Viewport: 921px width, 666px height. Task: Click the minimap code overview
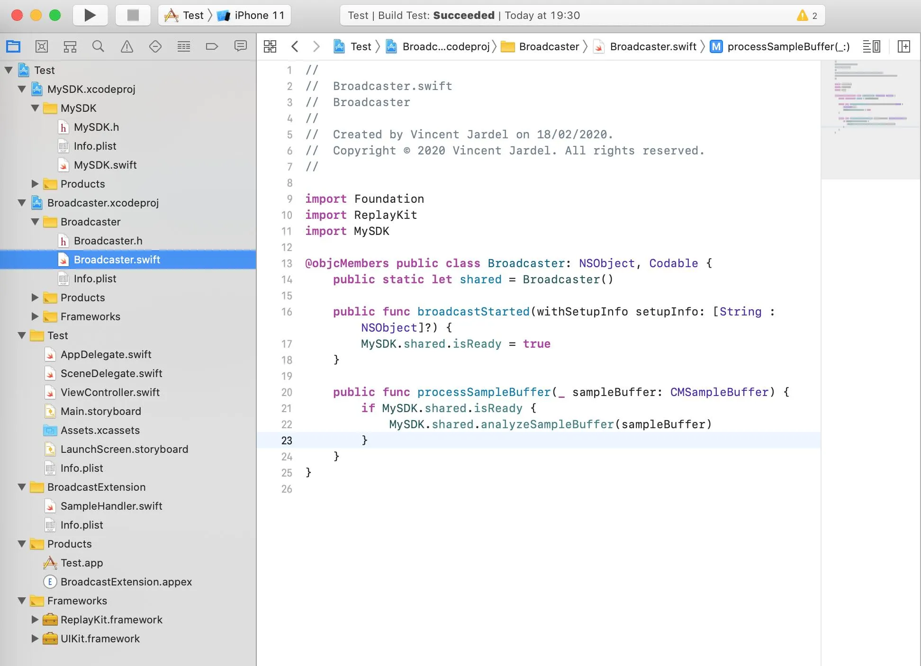[870, 99]
